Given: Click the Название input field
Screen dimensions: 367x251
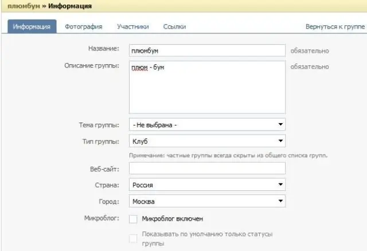Looking at the screenshot, I should (207, 50).
